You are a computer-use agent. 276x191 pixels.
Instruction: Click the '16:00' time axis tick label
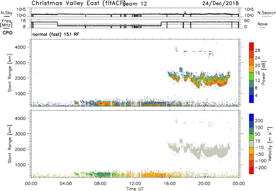pos(169,183)
